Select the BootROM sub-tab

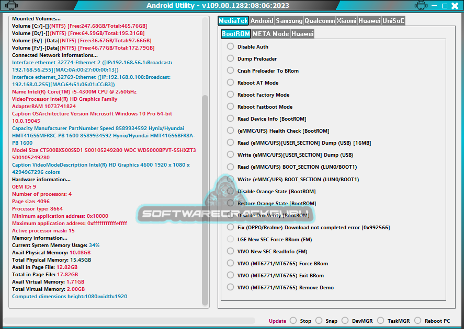tap(236, 33)
